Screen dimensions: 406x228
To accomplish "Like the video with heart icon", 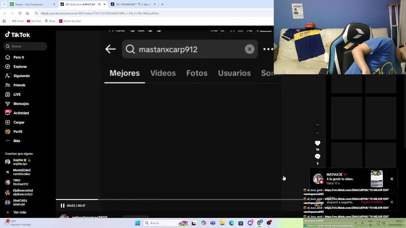I will coord(318,143).
